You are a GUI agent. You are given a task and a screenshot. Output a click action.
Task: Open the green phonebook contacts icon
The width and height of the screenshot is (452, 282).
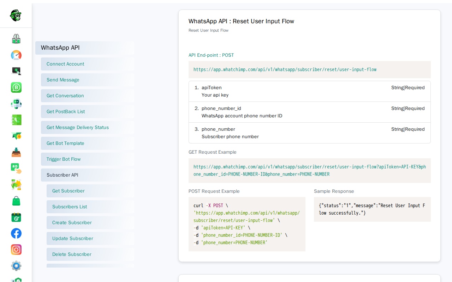tap(16, 120)
